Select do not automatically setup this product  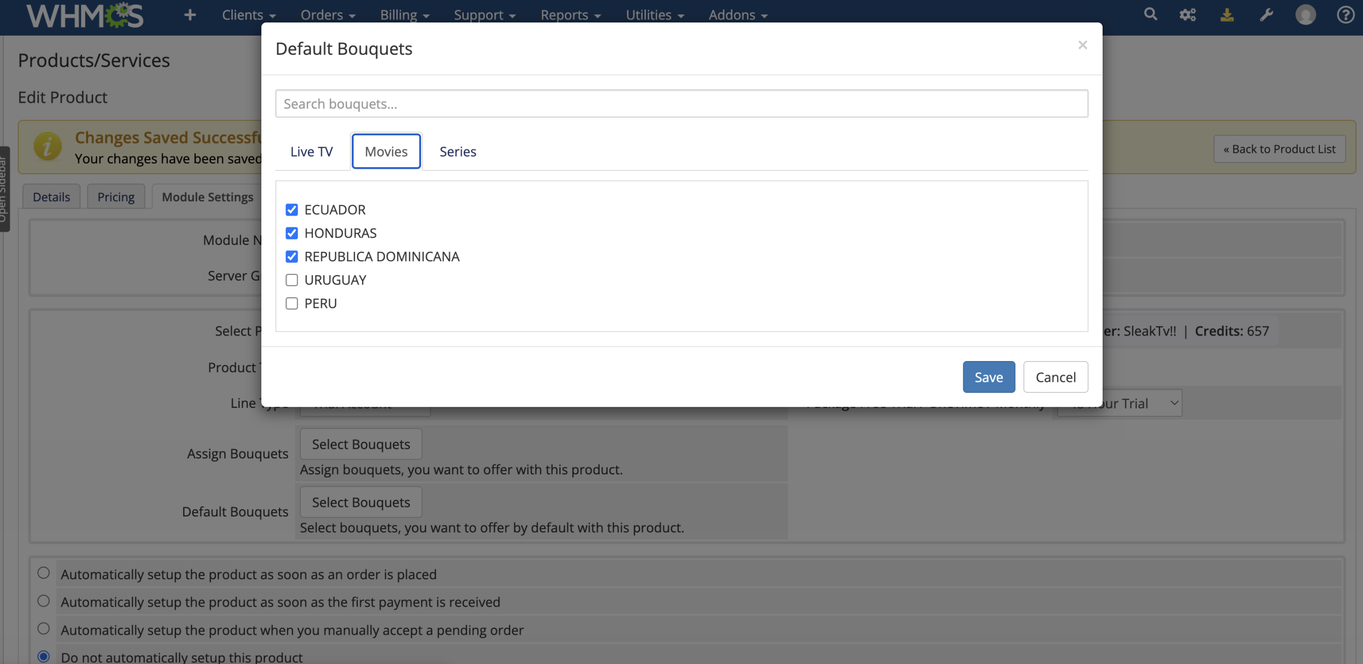click(x=44, y=656)
